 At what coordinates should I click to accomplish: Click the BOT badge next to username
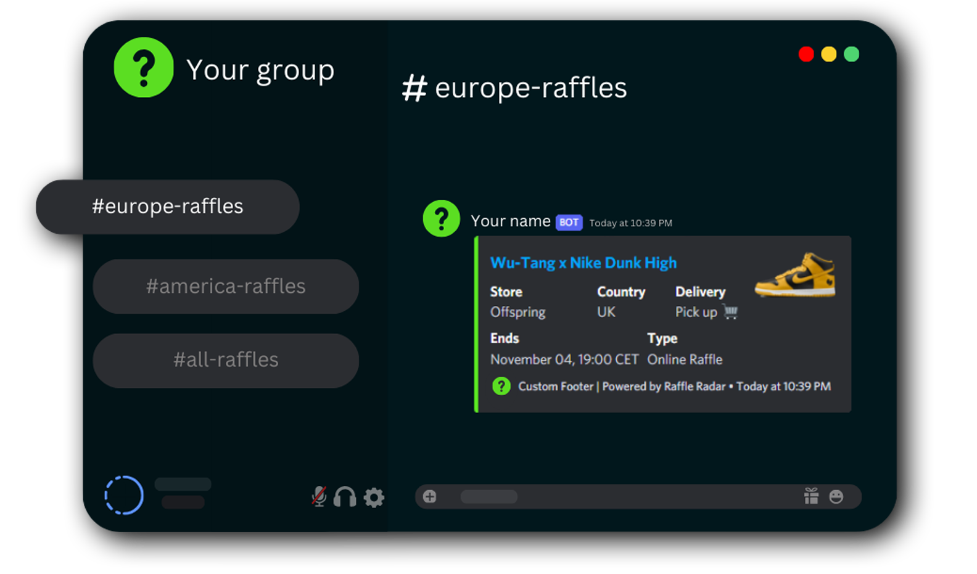[569, 222]
